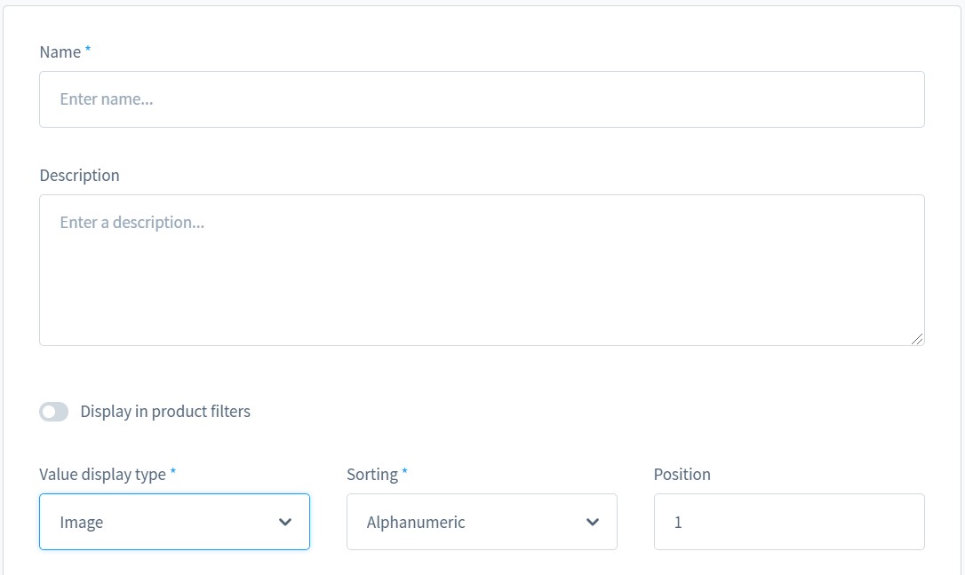Click the 'Name' field label
This screenshot has height=575, width=965.
(x=60, y=52)
